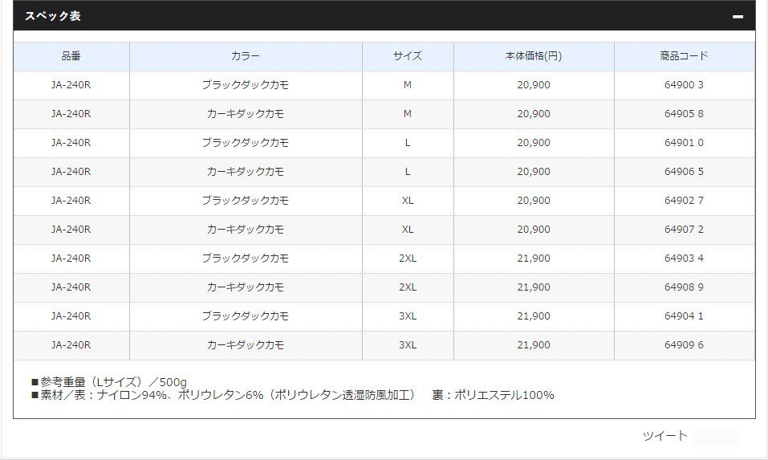Viewport: 768px width, 460px height.
Task: Click size XL in the 64907 2 row
Action: click(408, 230)
